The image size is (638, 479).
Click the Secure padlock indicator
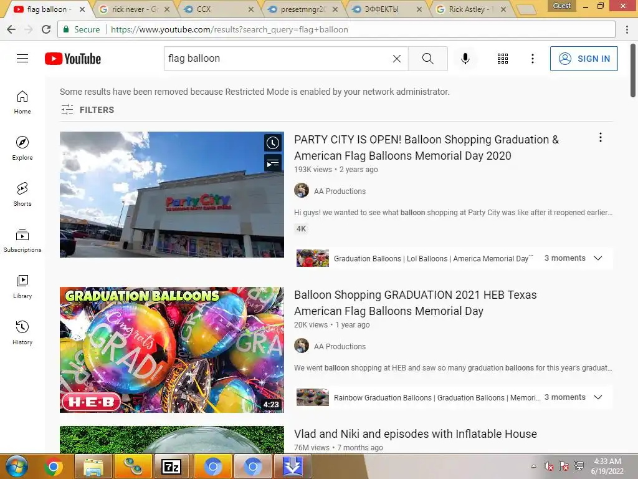pyautogui.click(x=82, y=29)
